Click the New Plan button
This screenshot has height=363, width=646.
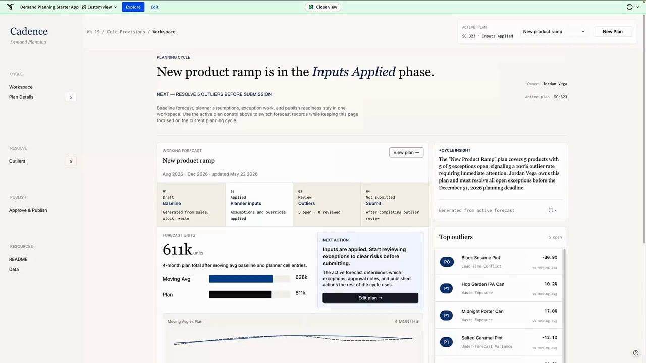(x=612, y=32)
